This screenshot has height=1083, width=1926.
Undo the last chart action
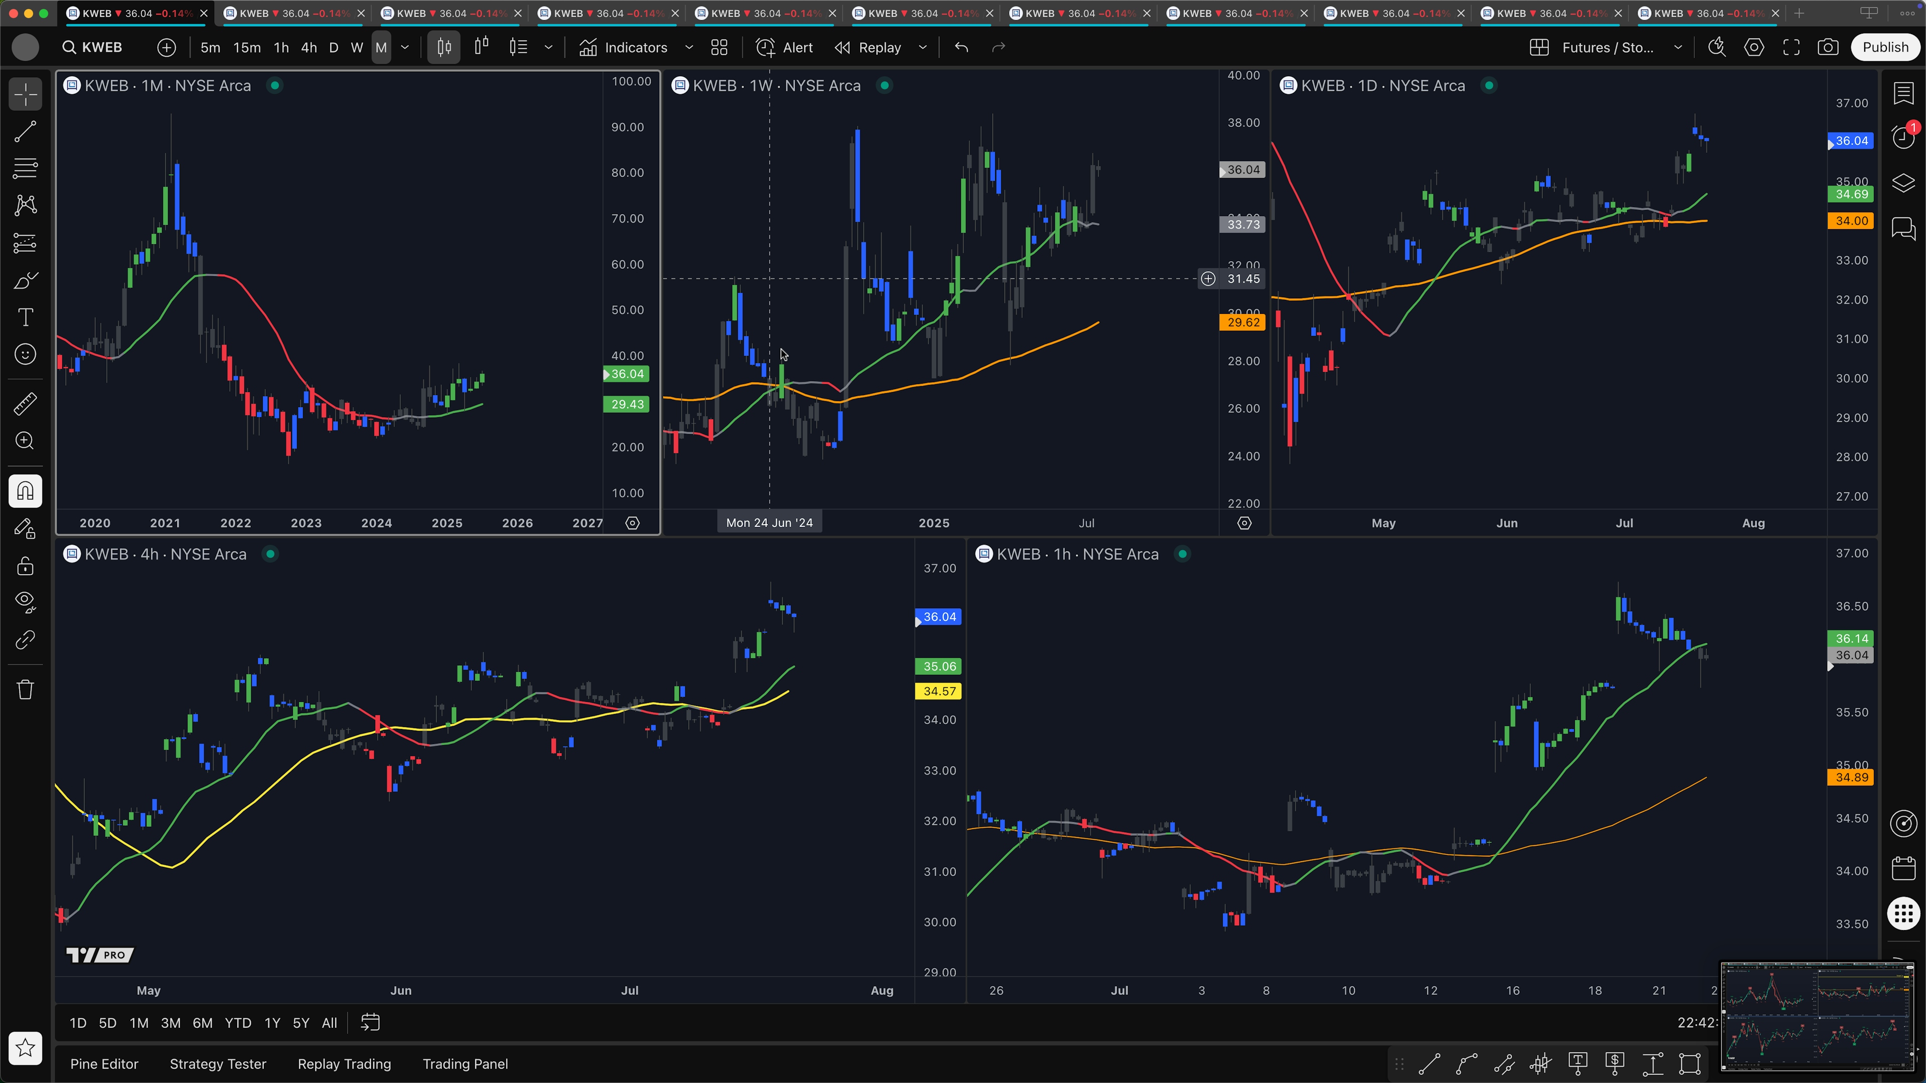click(961, 47)
